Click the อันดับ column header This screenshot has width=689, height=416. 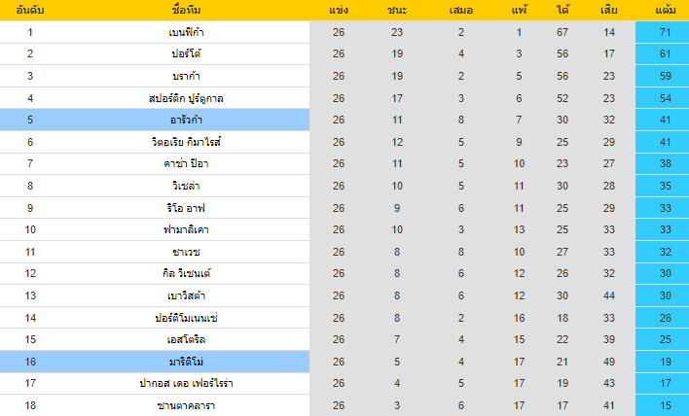30,11
